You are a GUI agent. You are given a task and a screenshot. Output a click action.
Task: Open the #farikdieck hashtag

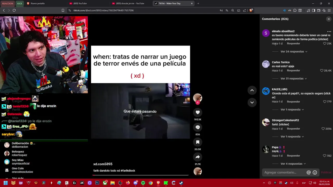(x=128, y=171)
